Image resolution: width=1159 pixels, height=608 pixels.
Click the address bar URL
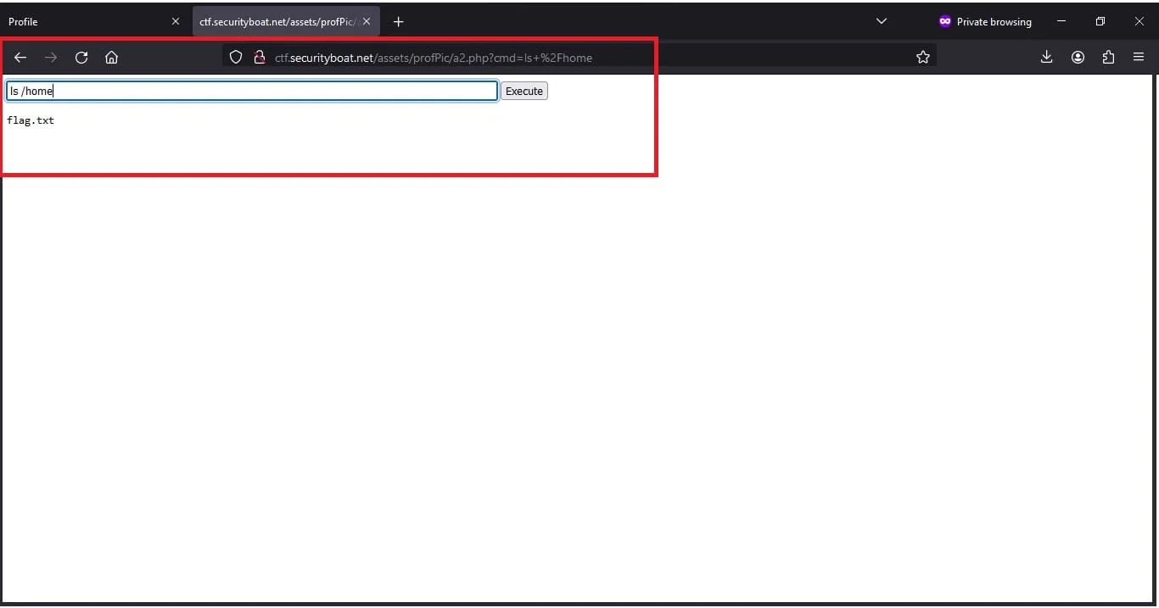click(x=433, y=58)
